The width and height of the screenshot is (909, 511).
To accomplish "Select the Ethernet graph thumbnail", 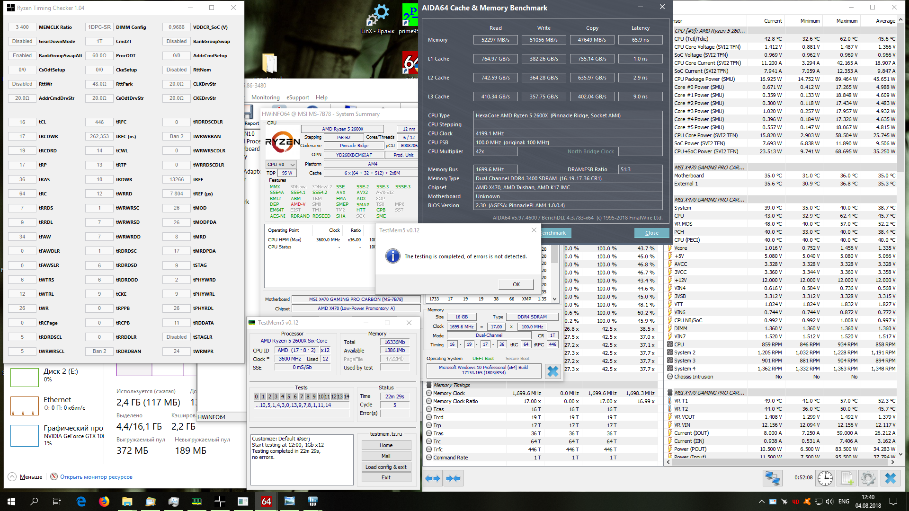I will [25, 406].
